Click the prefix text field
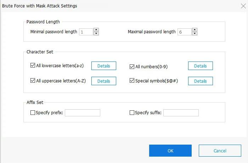The height and width of the screenshot is (163, 248). [83, 113]
